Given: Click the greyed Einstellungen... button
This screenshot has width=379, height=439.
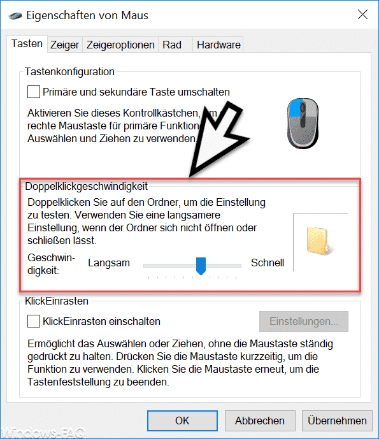Looking at the screenshot, I should [304, 321].
